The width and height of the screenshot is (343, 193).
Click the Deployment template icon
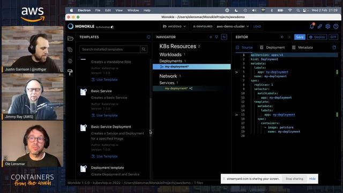pyautogui.click(x=84, y=168)
